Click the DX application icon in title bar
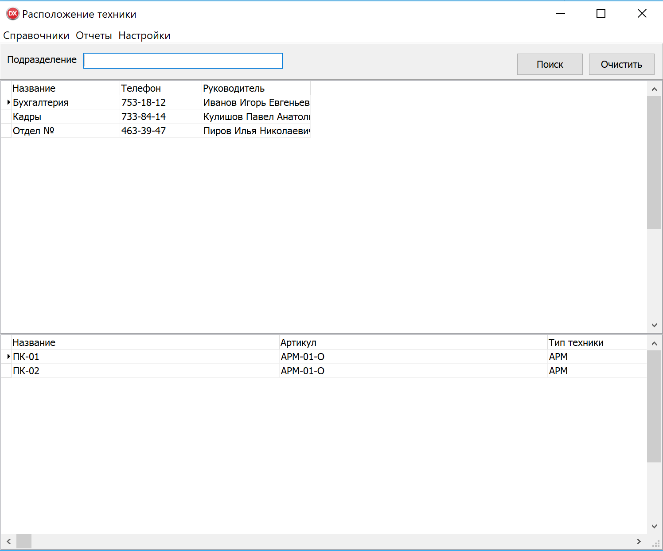 coord(12,14)
